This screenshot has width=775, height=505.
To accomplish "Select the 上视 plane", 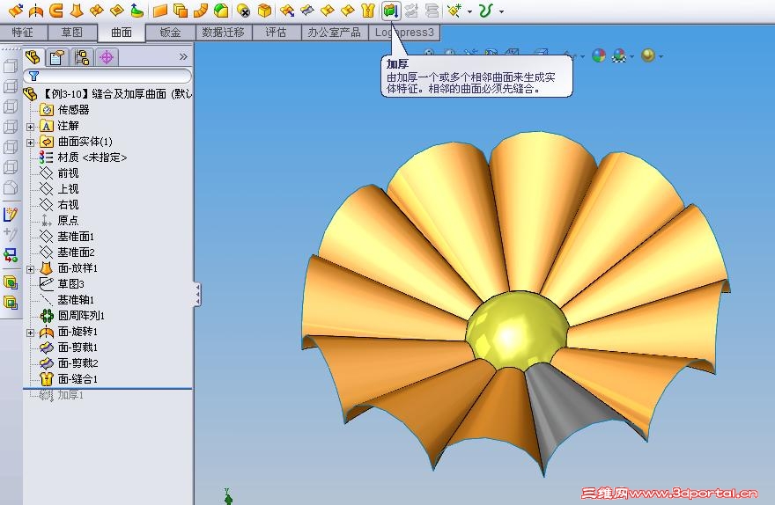I will [59, 188].
